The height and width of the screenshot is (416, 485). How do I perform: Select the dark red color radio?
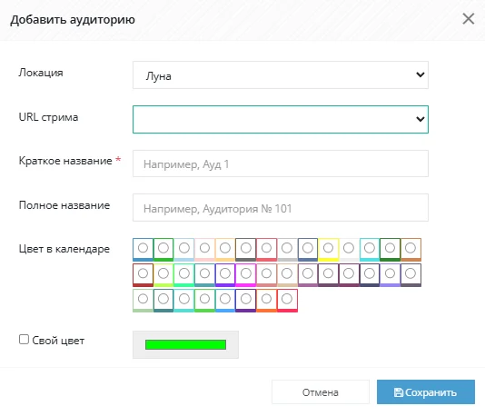click(x=143, y=273)
